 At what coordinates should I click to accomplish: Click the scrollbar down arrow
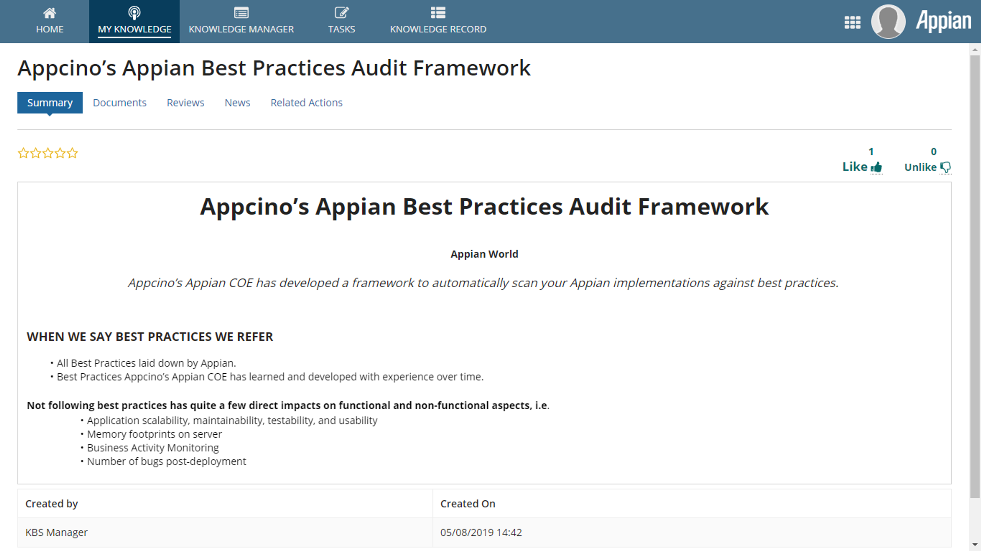tap(975, 545)
